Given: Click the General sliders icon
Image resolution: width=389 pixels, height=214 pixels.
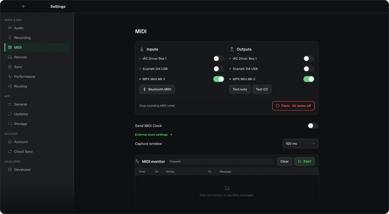Looking at the screenshot, I should tap(10, 105).
